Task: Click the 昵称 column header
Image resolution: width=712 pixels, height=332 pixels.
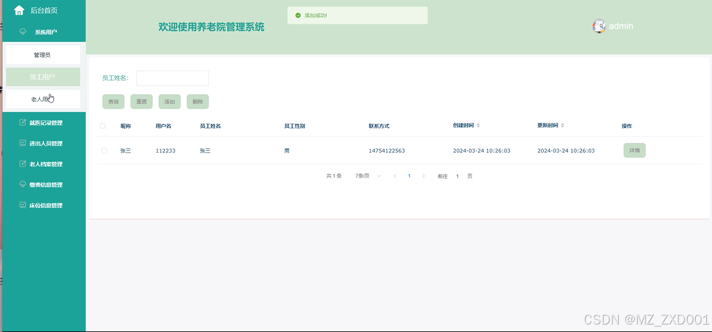Action: pos(125,126)
